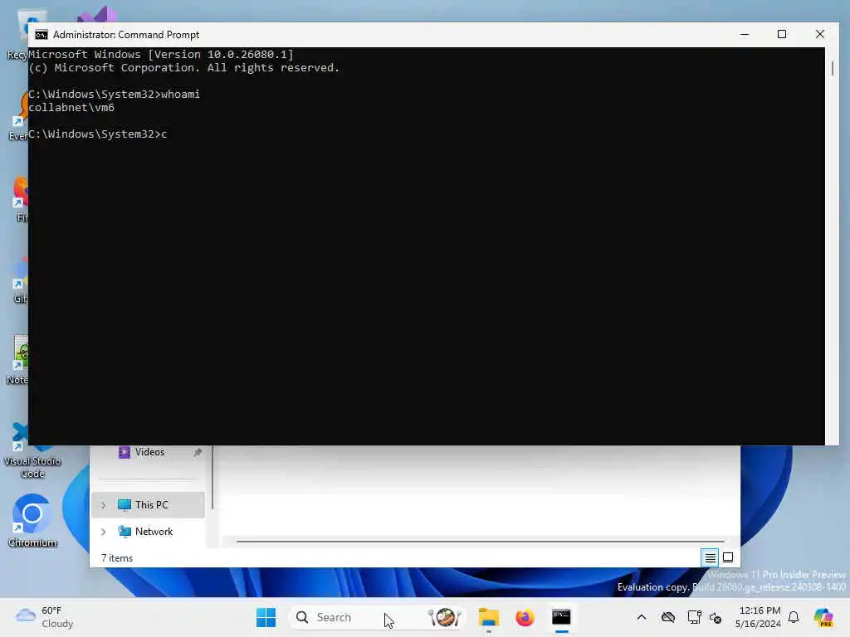Select the Chromium desktop shortcut
Image resolution: width=850 pixels, height=637 pixels.
point(32,521)
